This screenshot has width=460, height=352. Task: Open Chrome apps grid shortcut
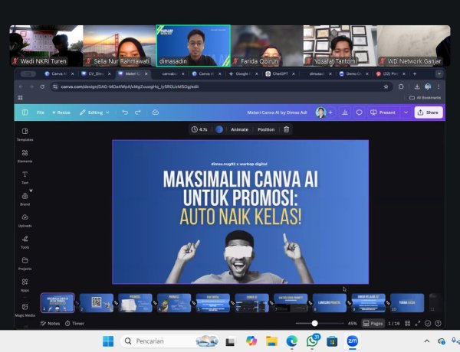(20, 98)
